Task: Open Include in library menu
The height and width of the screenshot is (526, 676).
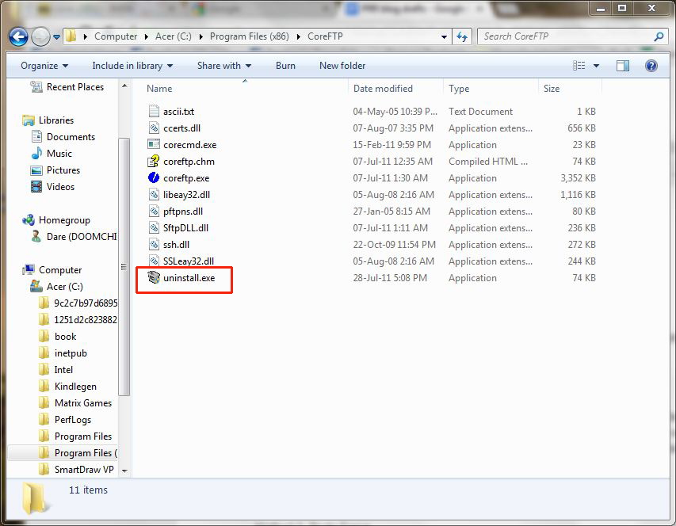Action: (132, 66)
